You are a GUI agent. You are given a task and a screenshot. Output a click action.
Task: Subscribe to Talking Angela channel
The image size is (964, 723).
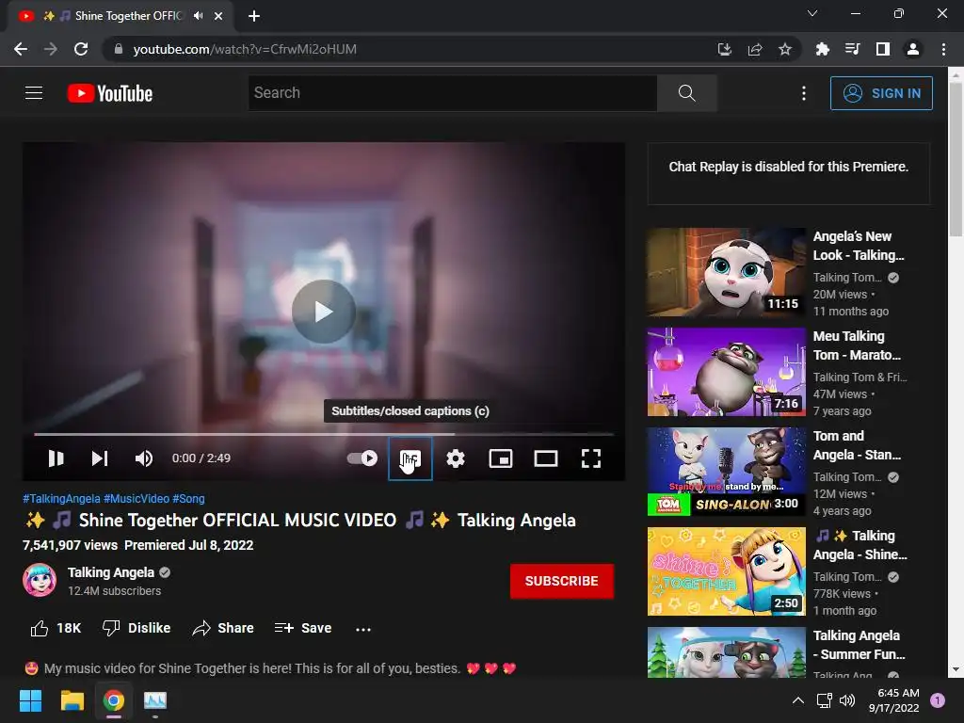(561, 581)
